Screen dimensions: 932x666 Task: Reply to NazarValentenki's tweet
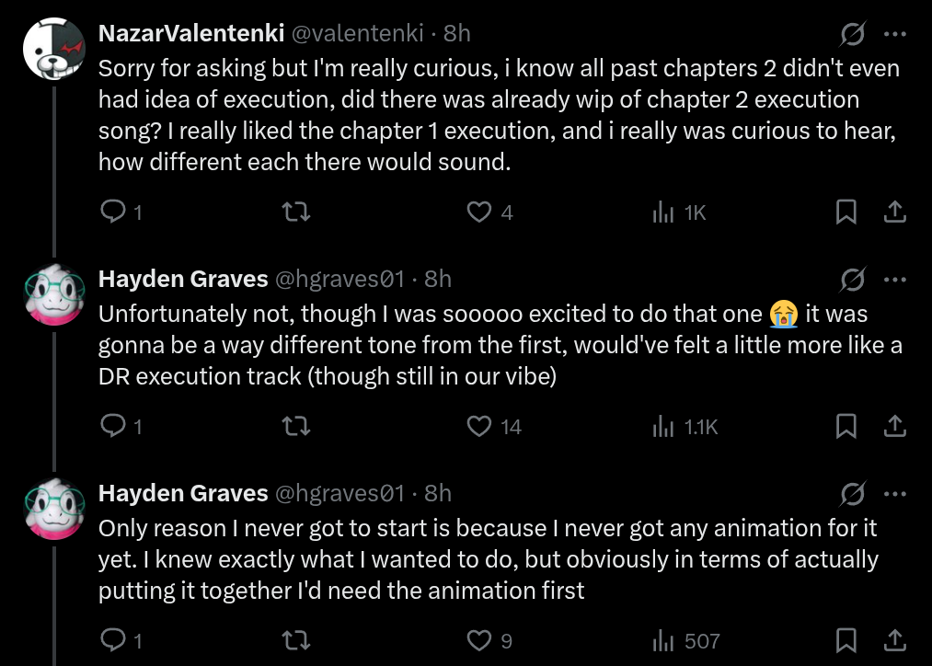[x=112, y=212]
